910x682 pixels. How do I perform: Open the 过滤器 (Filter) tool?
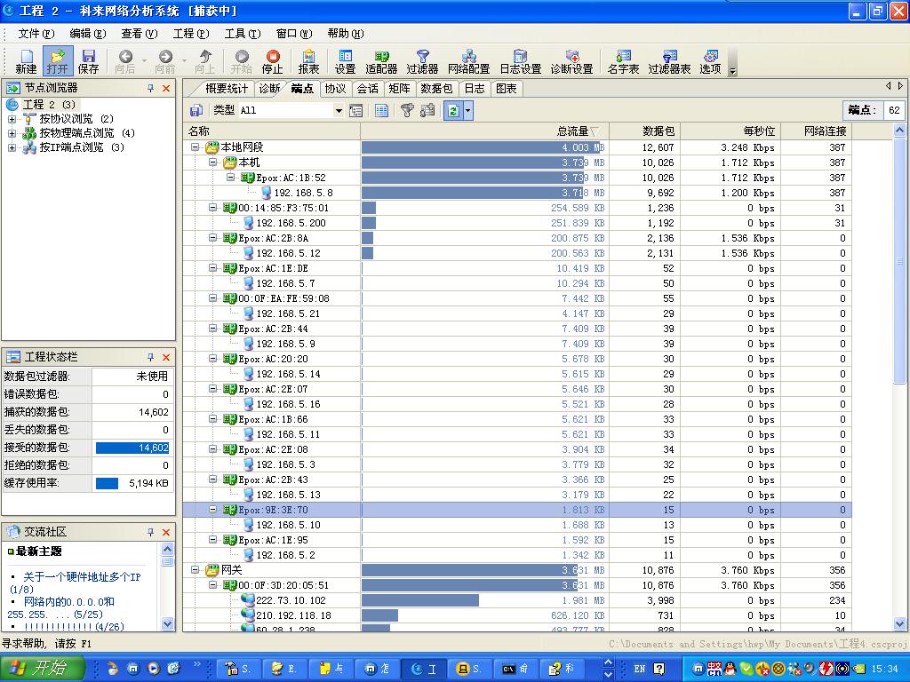point(422,61)
